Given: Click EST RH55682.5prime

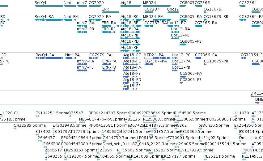Looking at the screenshot, I should tap(119, 153).
